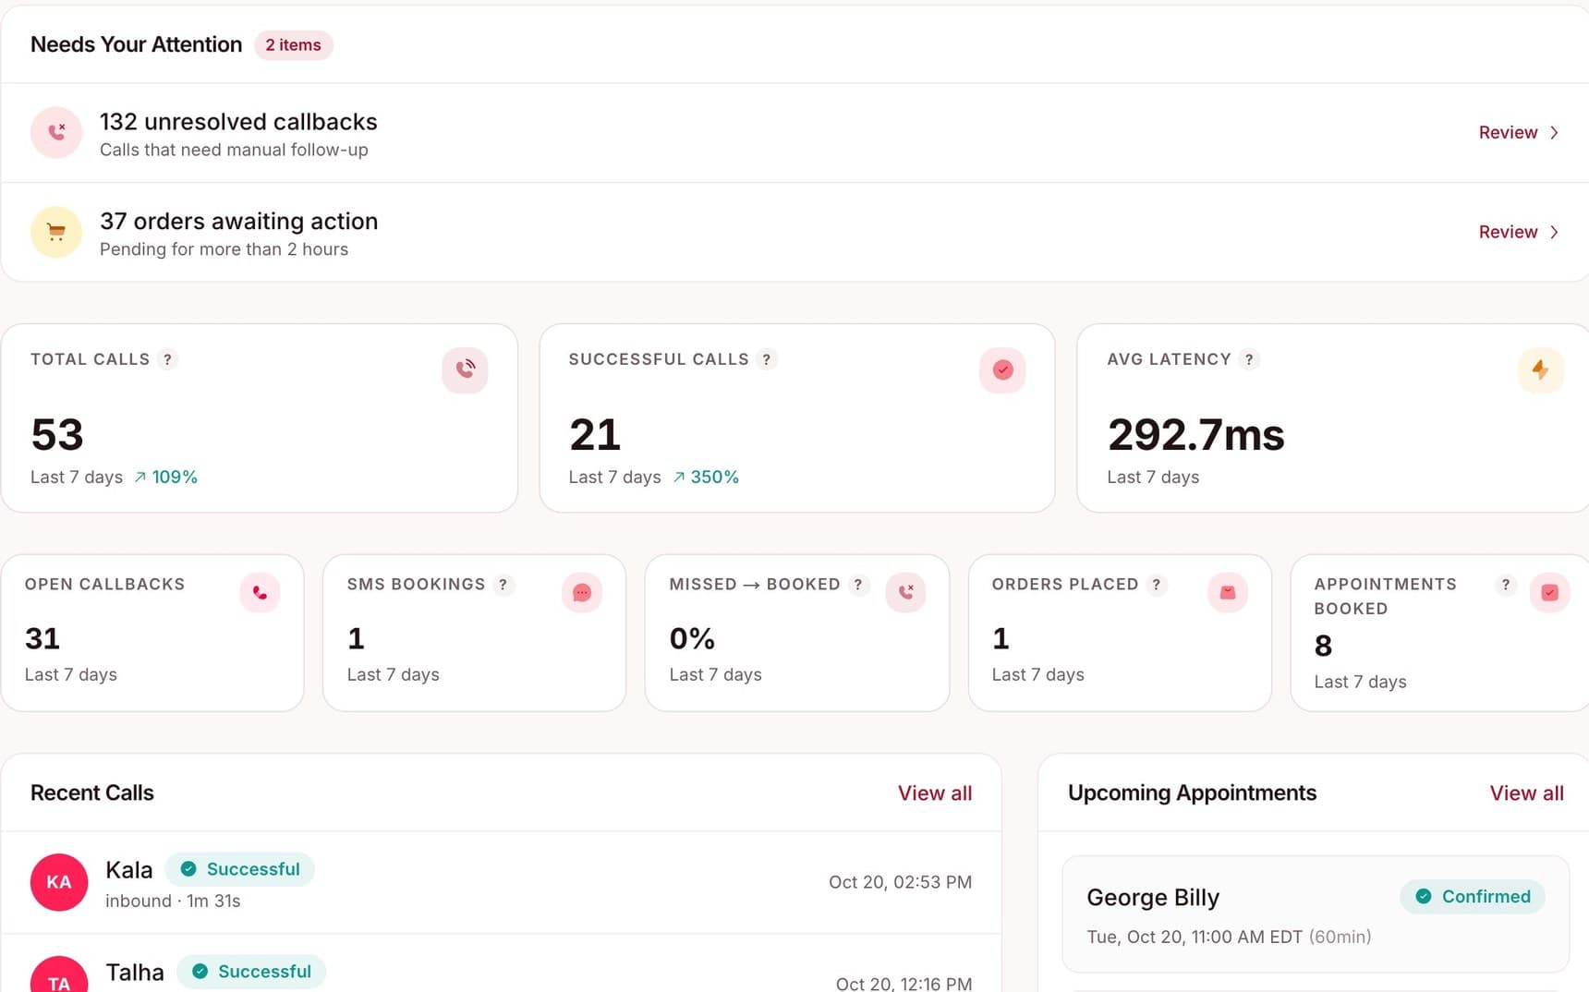View all Recent Calls
The height and width of the screenshot is (992, 1589).
tap(935, 793)
